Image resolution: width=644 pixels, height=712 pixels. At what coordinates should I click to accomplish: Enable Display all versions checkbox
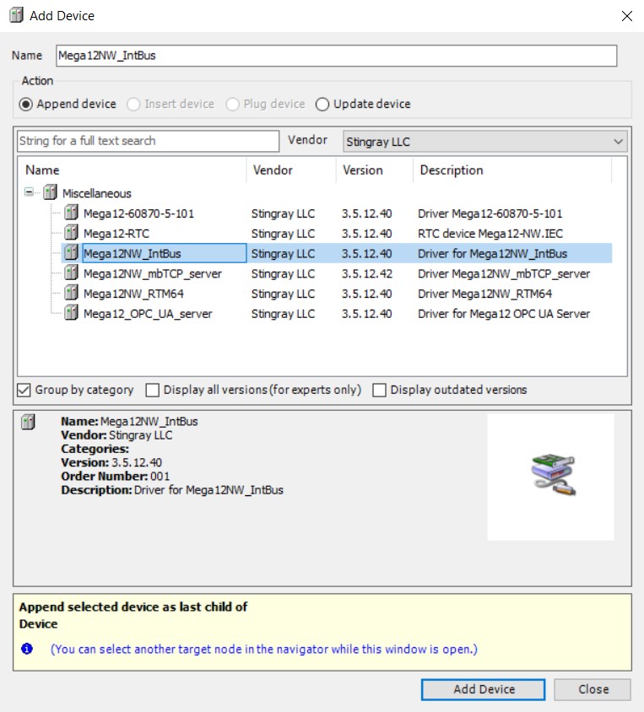[153, 390]
